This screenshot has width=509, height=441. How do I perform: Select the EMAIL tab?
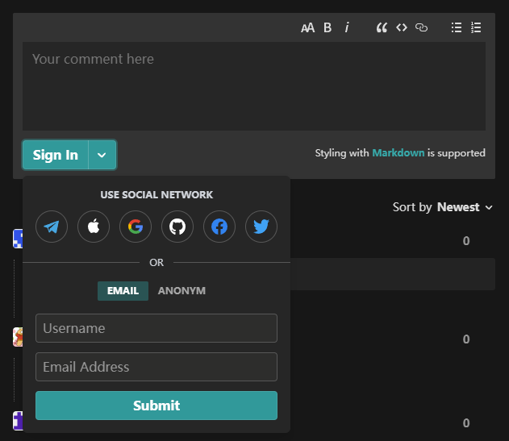pyautogui.click(x=123, y=291)
